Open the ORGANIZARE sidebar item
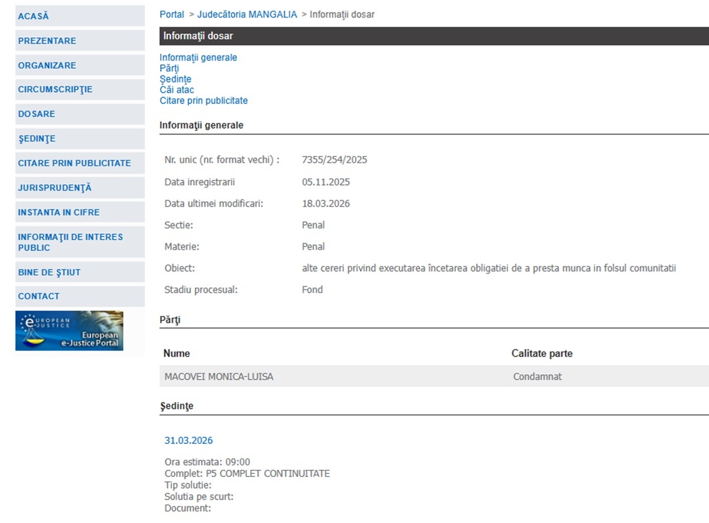Image resolution: width=709 pixels, height=523 pixels. point(47,66)
